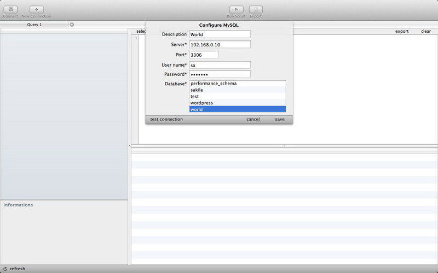Click cancel in Configure MySQL dialog
438x273 pixels.
[253, 119]
